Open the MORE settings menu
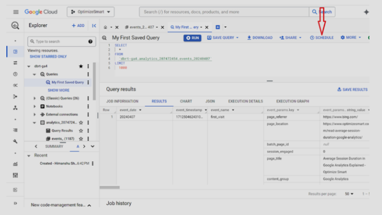382x215 pixels. coord(351,38)
